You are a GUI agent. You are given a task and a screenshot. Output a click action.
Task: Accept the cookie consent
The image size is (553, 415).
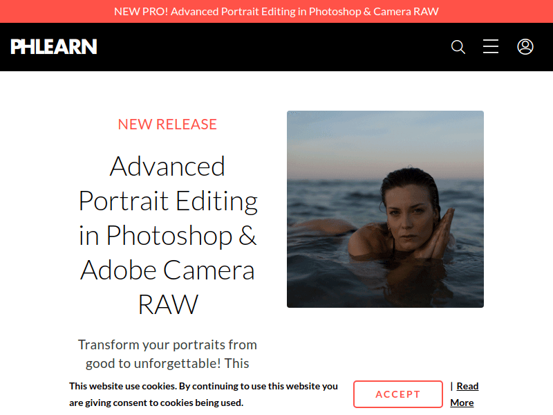[397, 394]
